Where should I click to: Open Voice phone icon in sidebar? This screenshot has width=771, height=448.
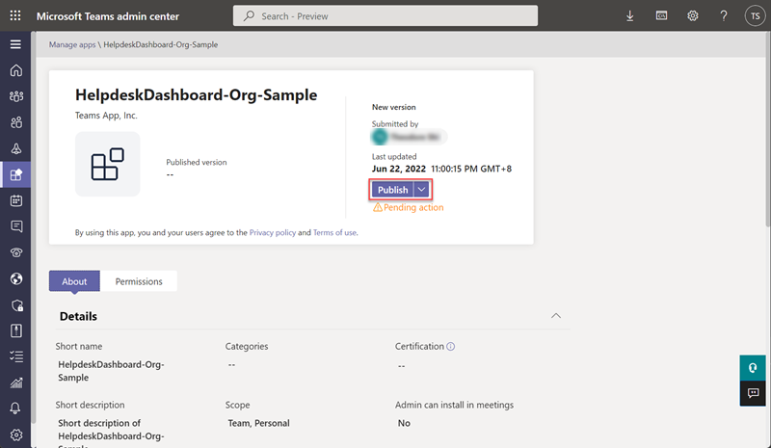click(16, 252)
